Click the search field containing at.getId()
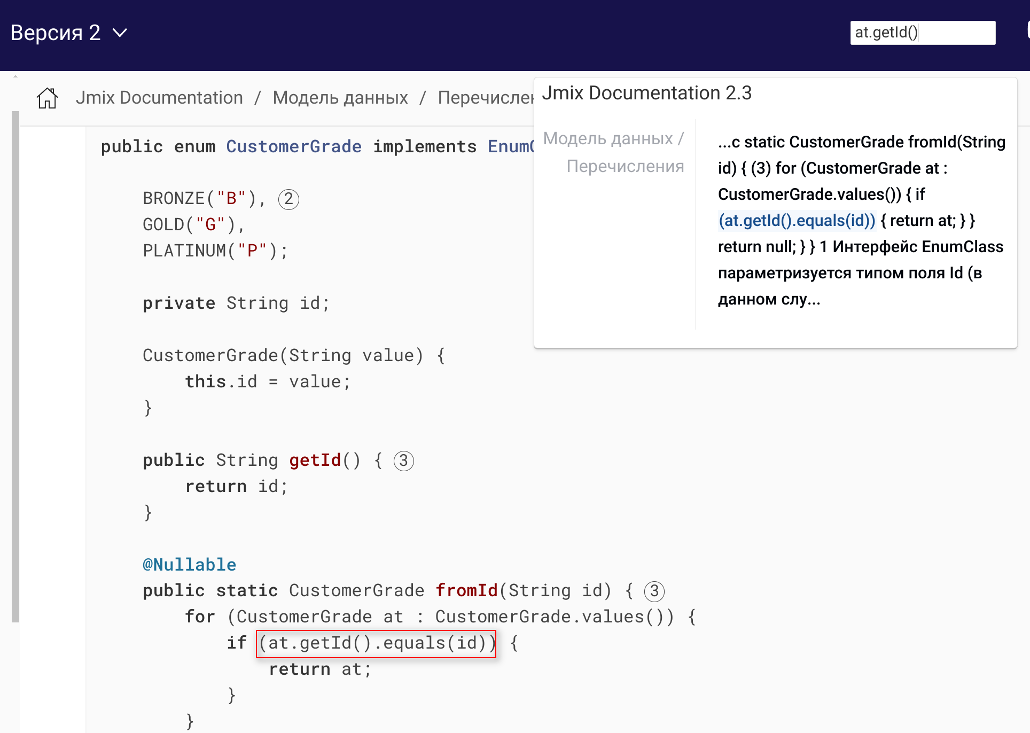Image resolution: width=1030 pixels, height=733 pixels. pos(923,33)
